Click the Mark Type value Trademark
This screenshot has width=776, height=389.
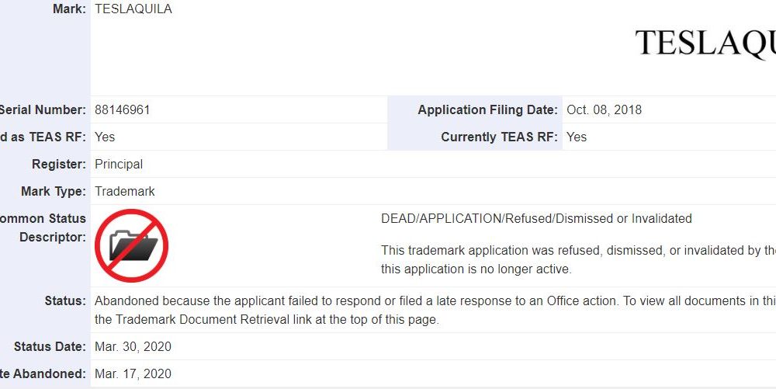pyautogui.click(x=125, y=192)
